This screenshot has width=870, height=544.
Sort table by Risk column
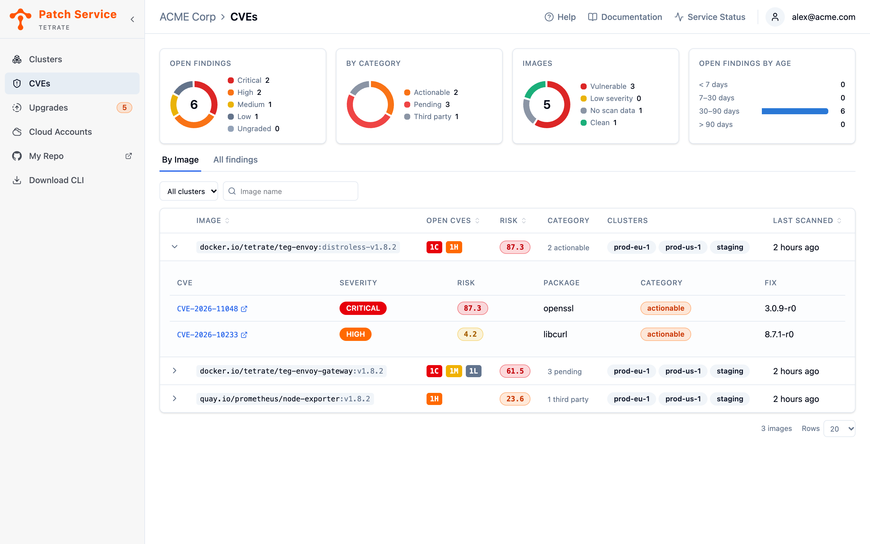click(524, 221)
